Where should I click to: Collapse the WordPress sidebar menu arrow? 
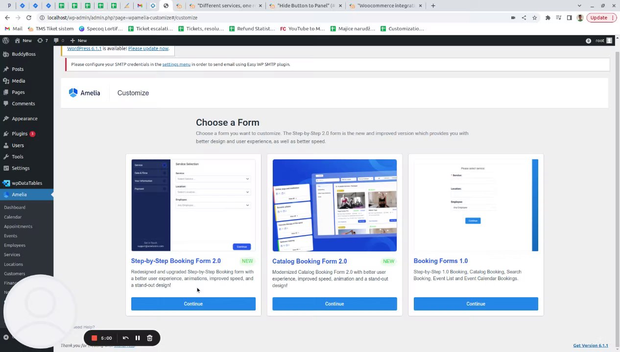point(6,337)
